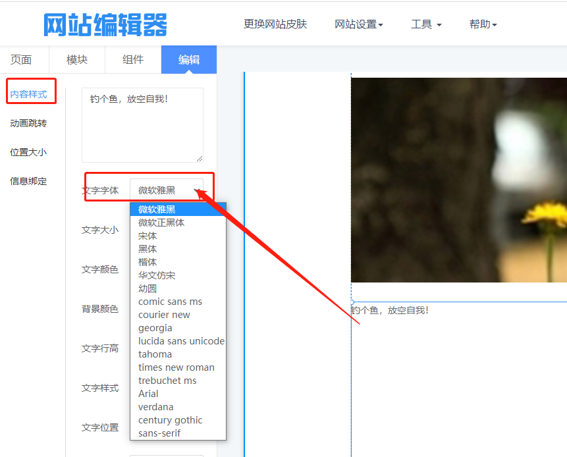
Task: Open 更换网站皮肤 link
Action: click(x=275, y=24)
